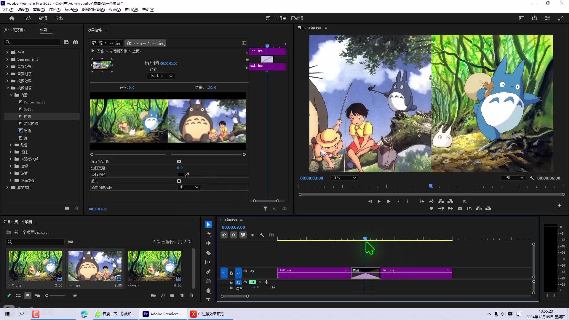Click the border color swatch
Viewport: 569px width, 320px height.
pyautogui.click(x=180, y=175)
